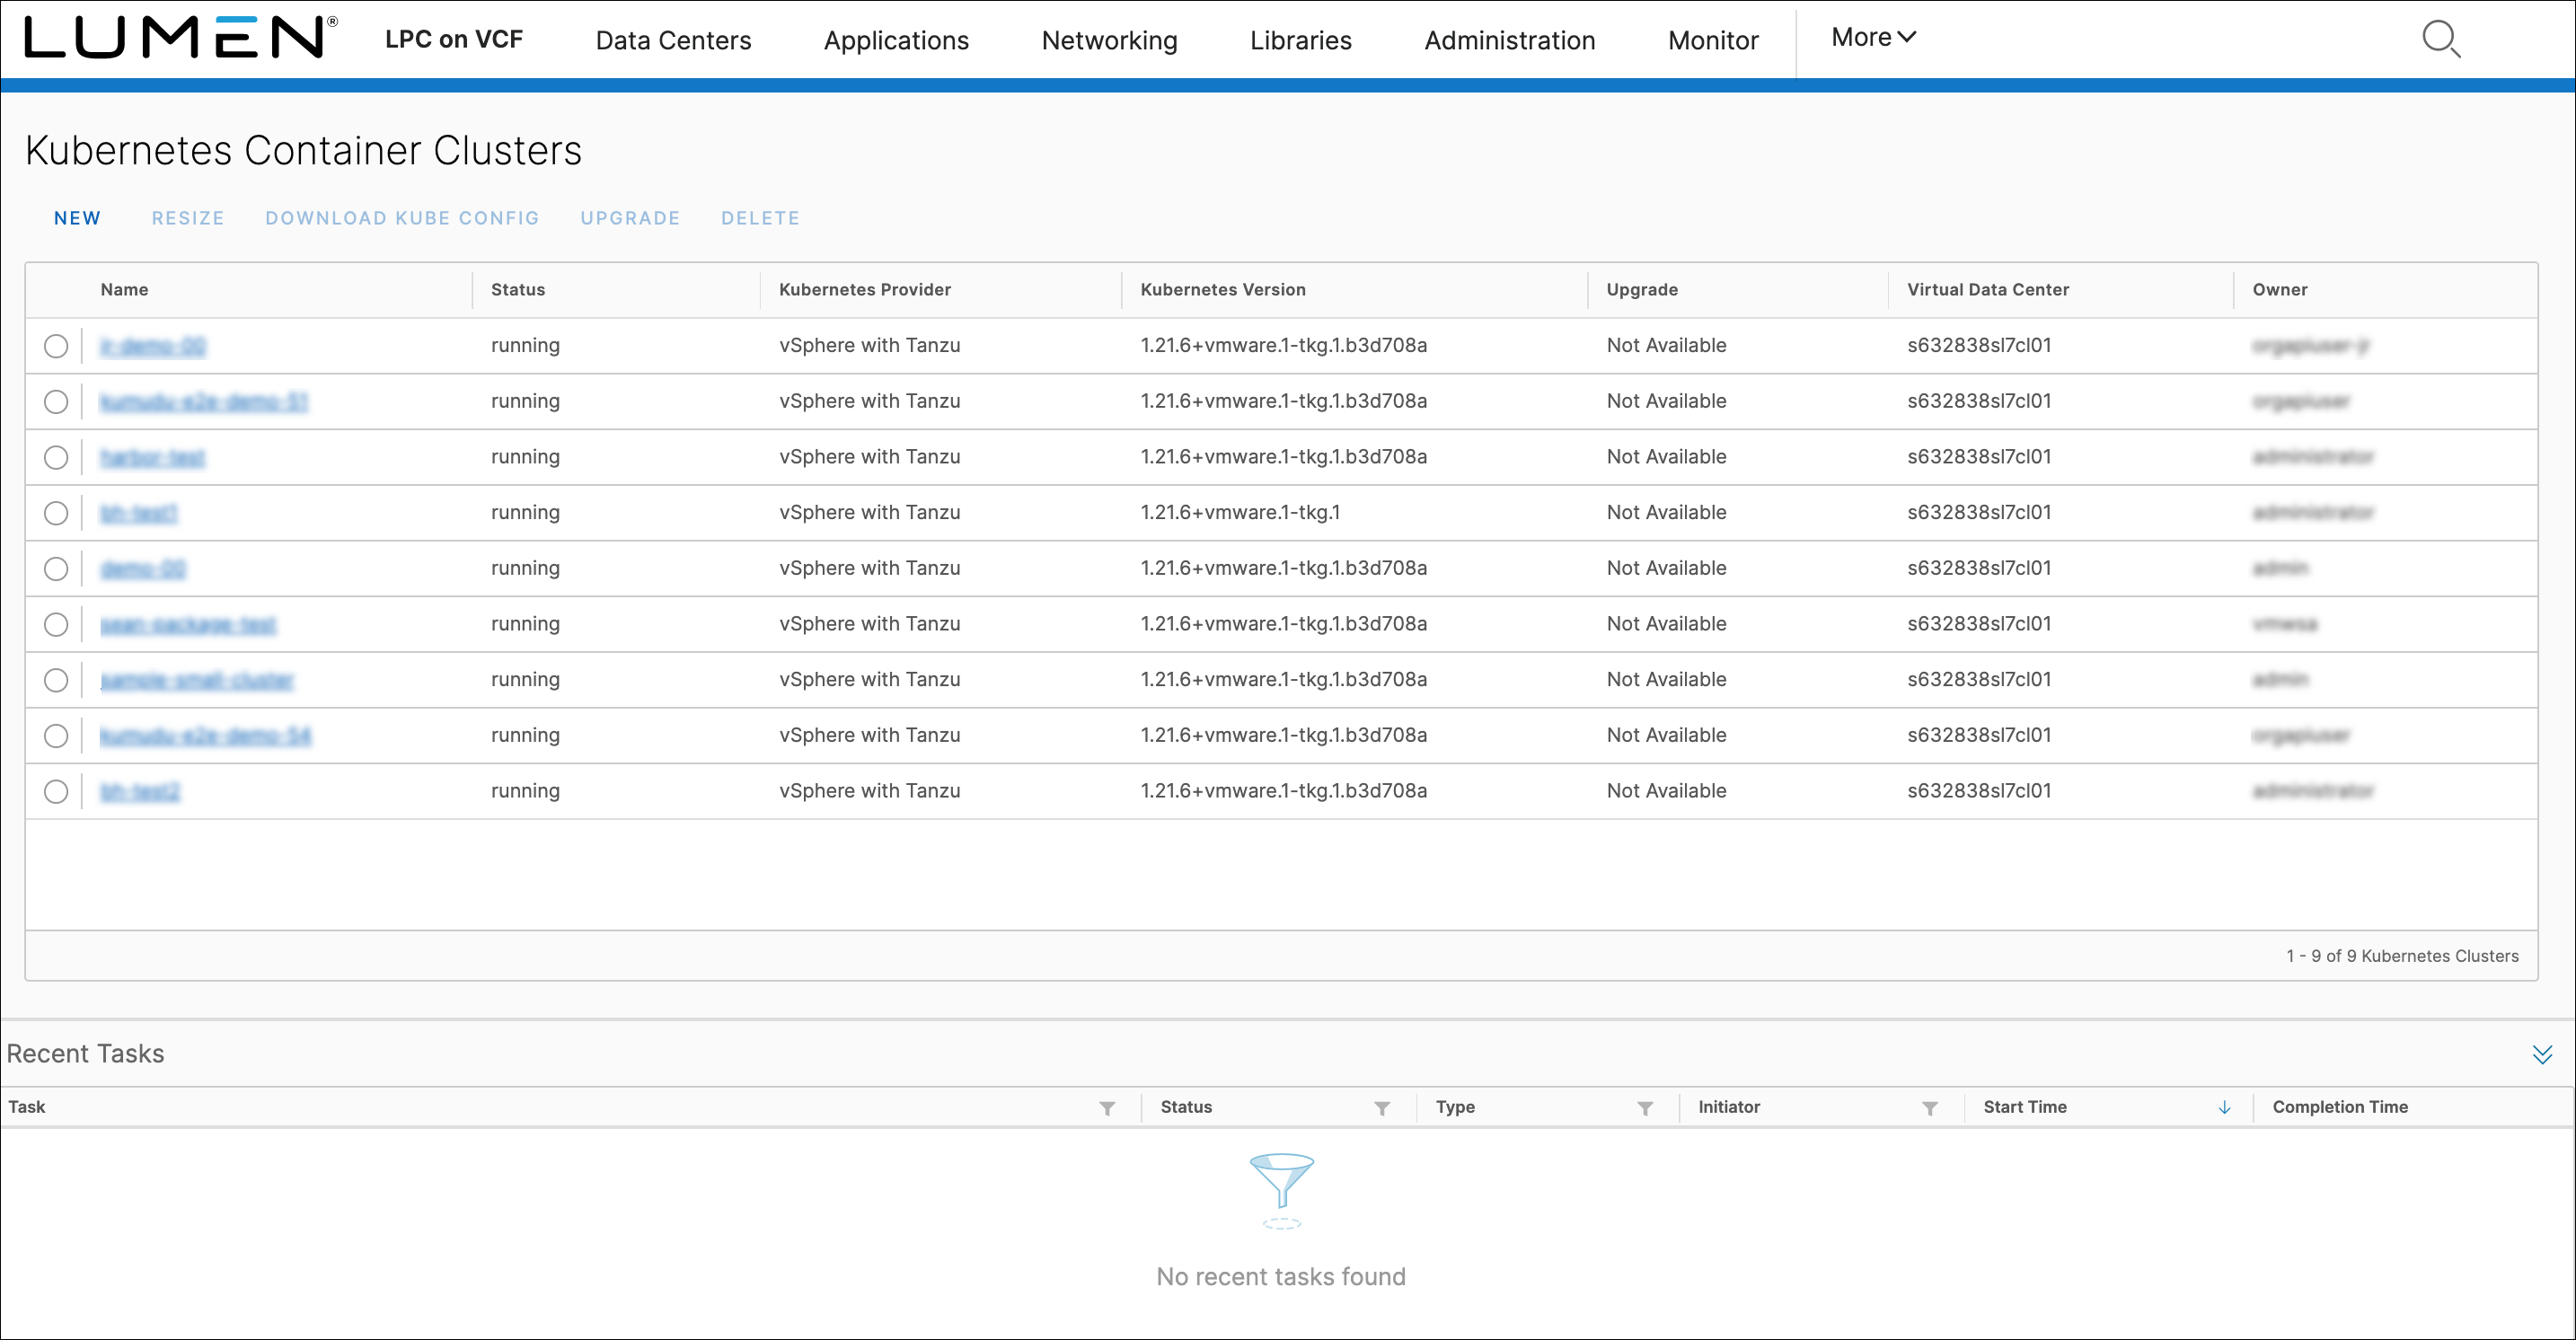Screen dimensions: 2576x1340
Task: Click the Virtual Data Center column header
Action: pos(1988,290)
